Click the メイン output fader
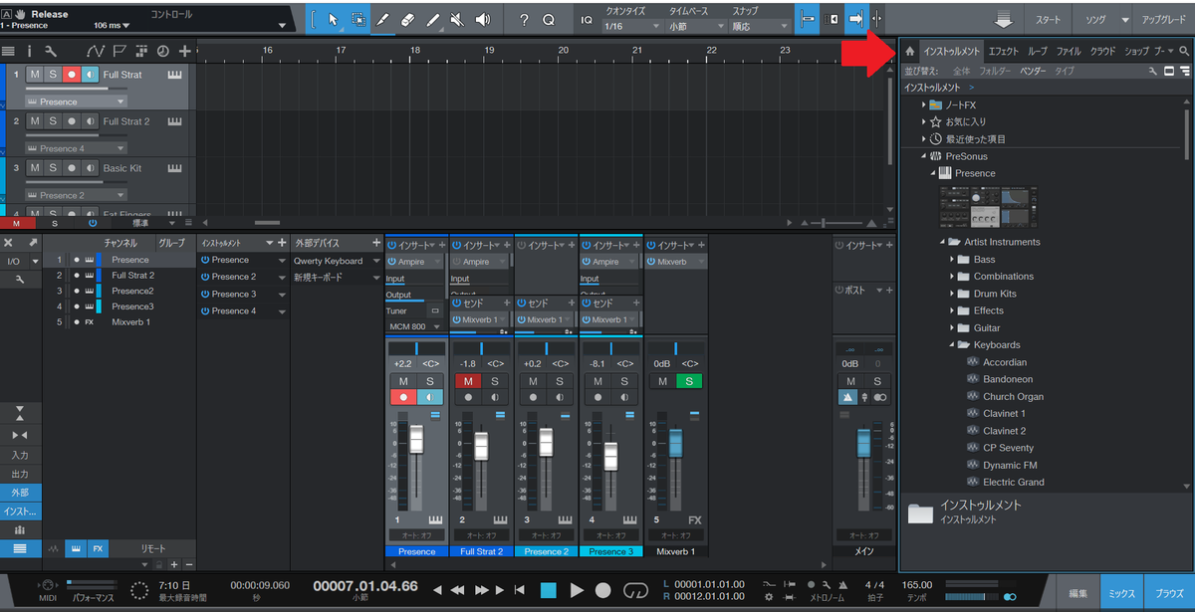The width and height of the screenshot is (1195, 612). tap(861, 444)
